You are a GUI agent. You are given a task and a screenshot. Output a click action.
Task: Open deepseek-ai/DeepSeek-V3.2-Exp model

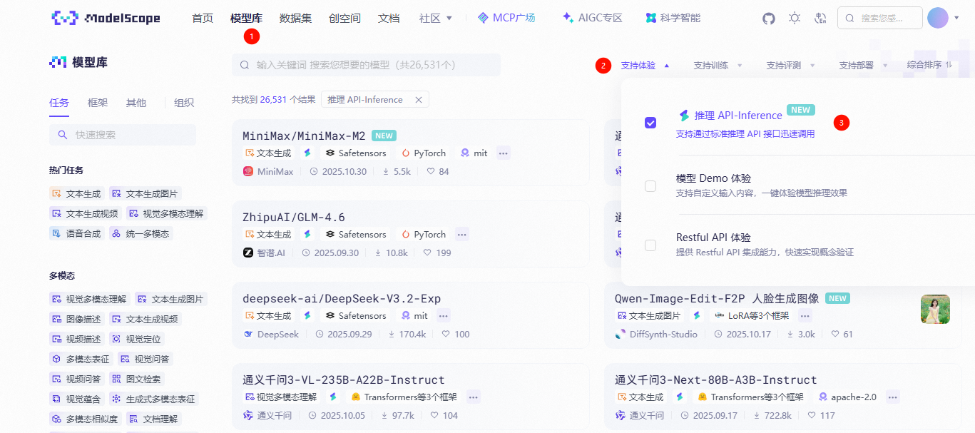tap(342, 298)
